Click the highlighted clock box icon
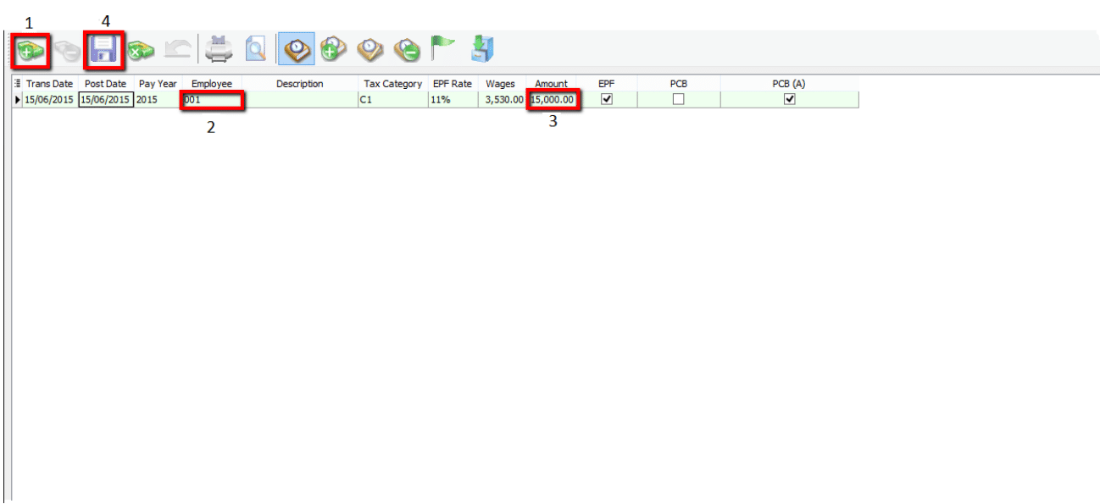This screenshot has width=1100, height=504. pos(297,50)
